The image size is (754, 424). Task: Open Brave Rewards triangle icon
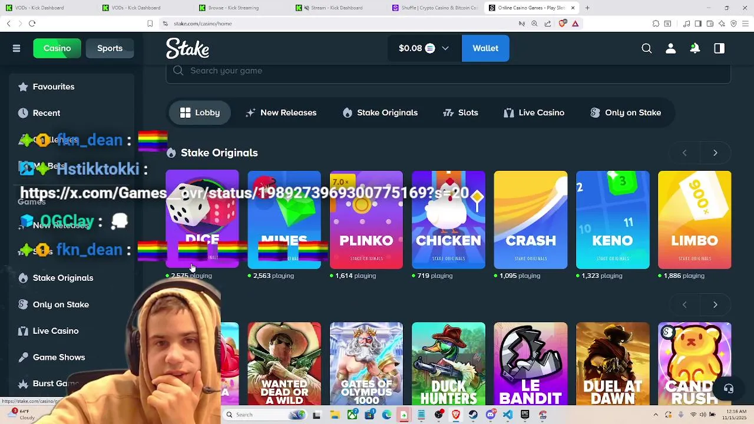[x=575, y=24]
